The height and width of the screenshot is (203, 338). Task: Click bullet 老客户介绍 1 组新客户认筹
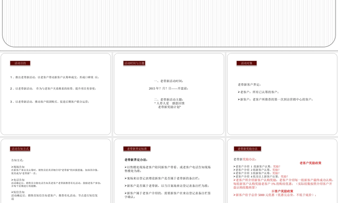[x=257, y=166]
